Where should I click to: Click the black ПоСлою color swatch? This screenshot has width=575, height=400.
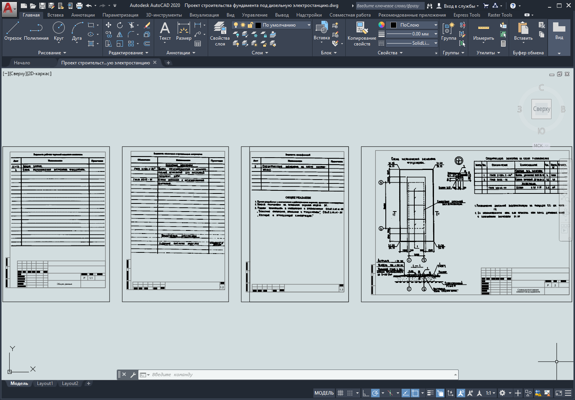point(393,25)
